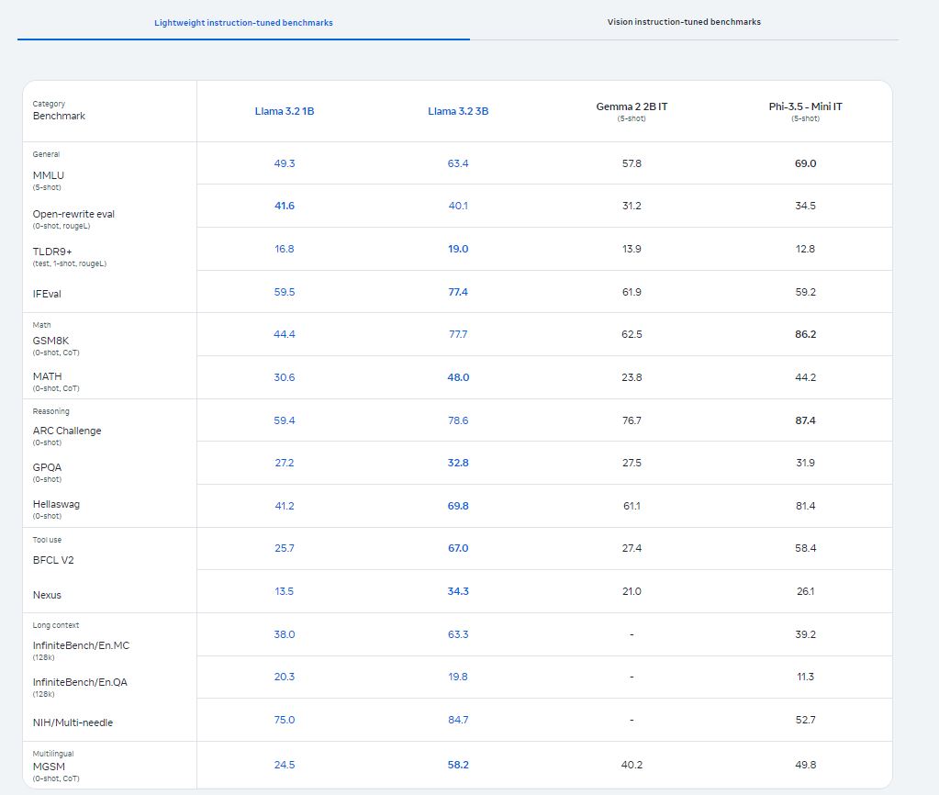Select the Open-rewrite eval row label
This screenshot has height=795, width=939.
[73, 214]
